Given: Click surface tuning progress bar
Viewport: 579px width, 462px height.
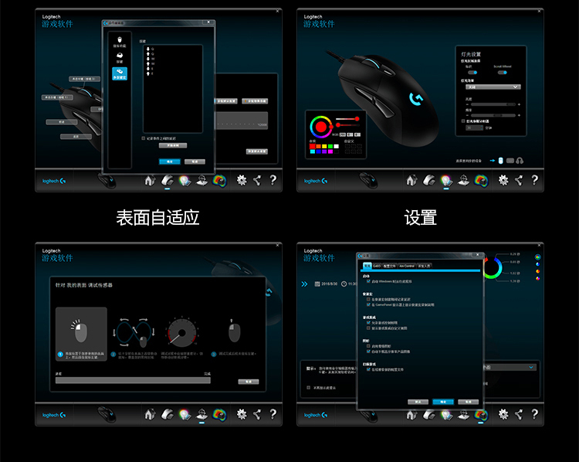Looking at the screenshot, I should click(x=133, y=380).
